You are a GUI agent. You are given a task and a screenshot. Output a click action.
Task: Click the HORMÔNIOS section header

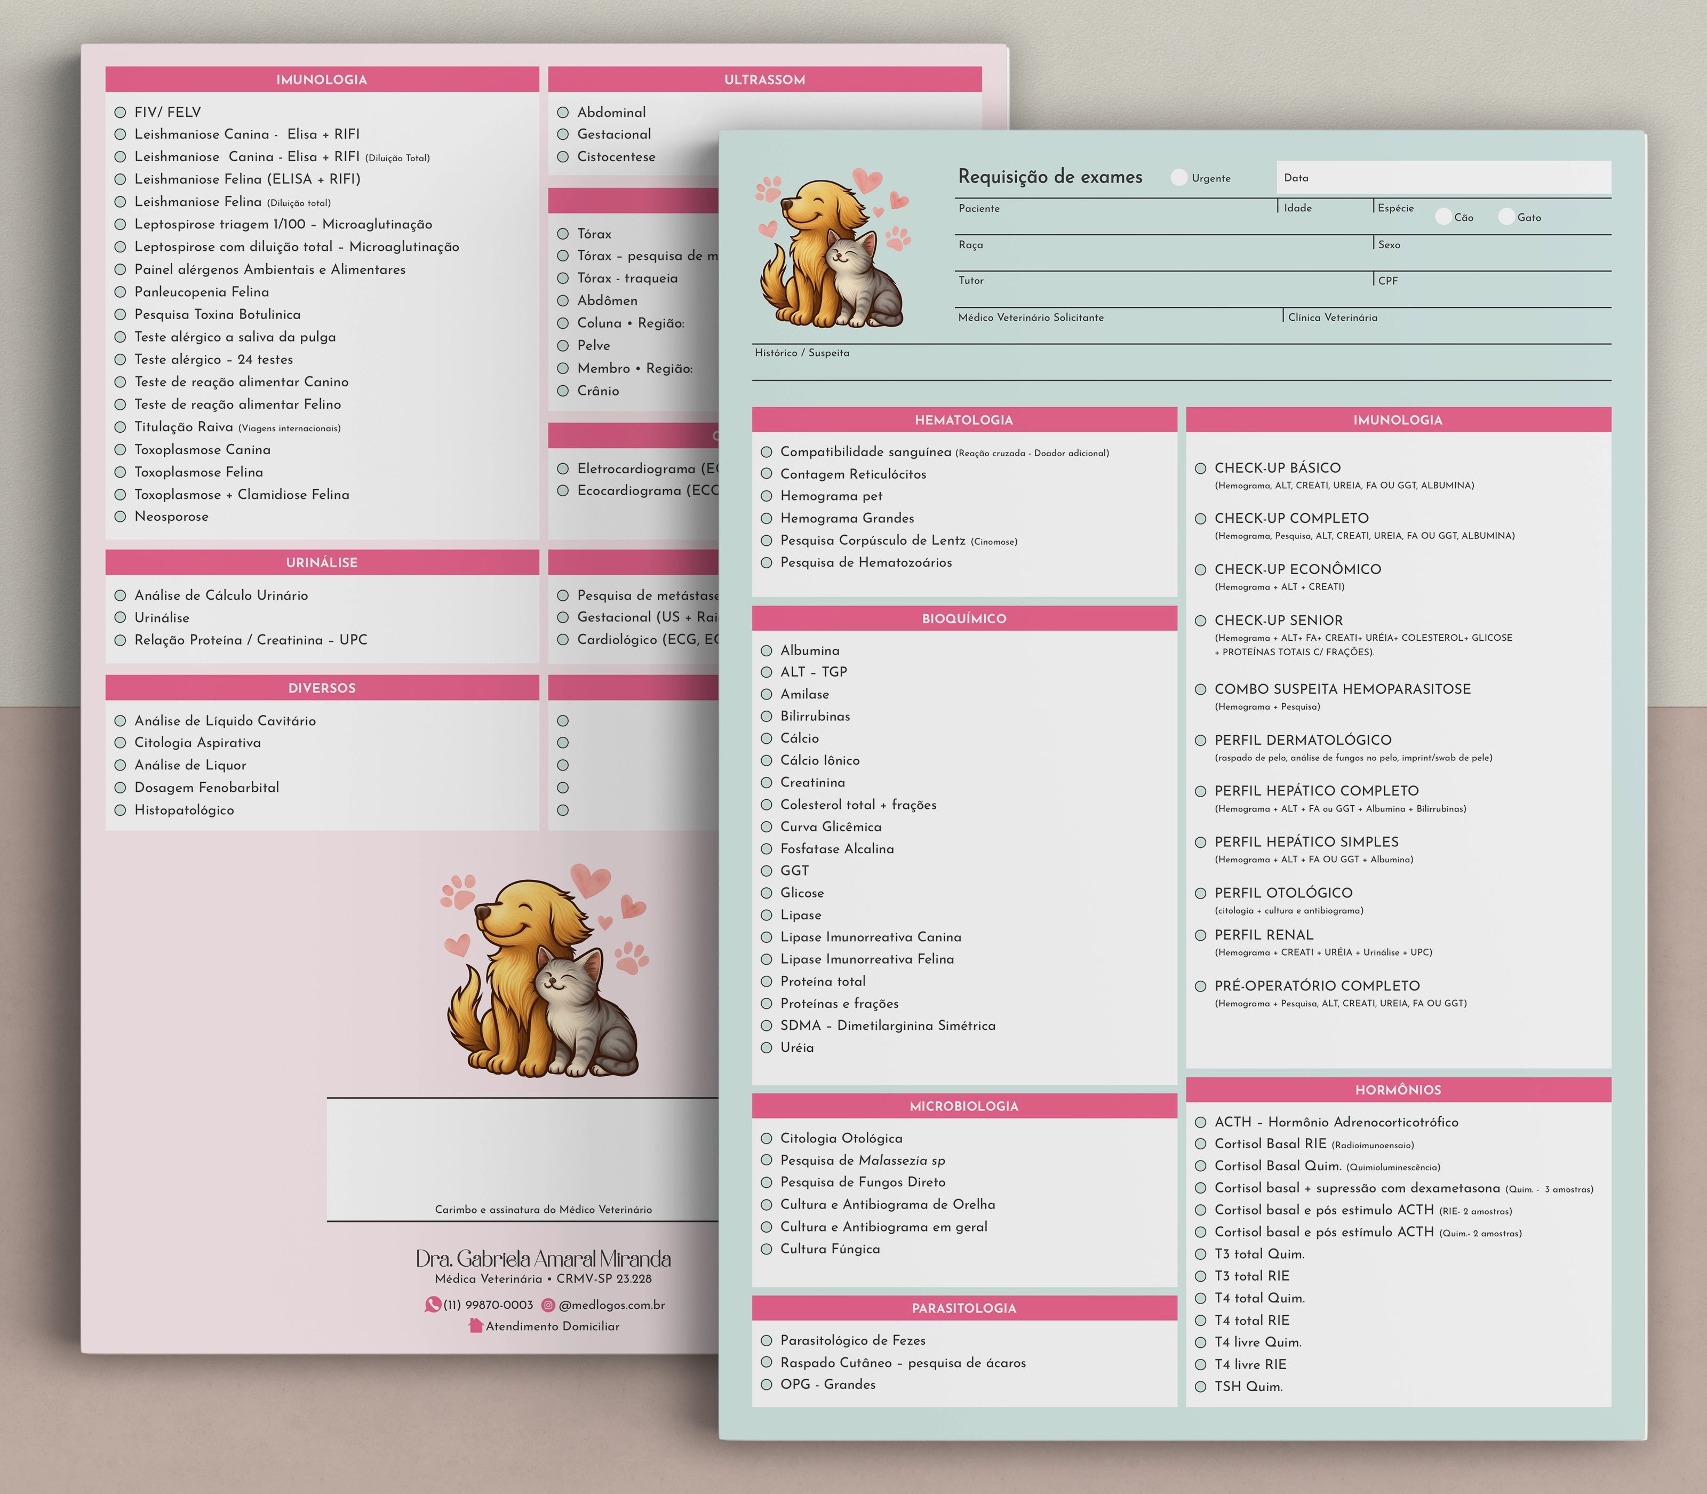point(1398,1090)
